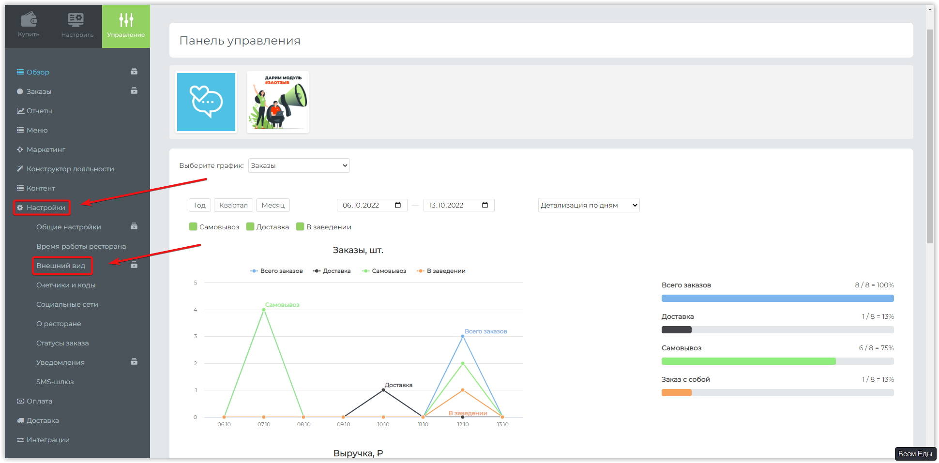This screenshot has width=939, height=463.
Task: Click the Маркетинг icon in sidebar
Action: [x=20, y=149]
